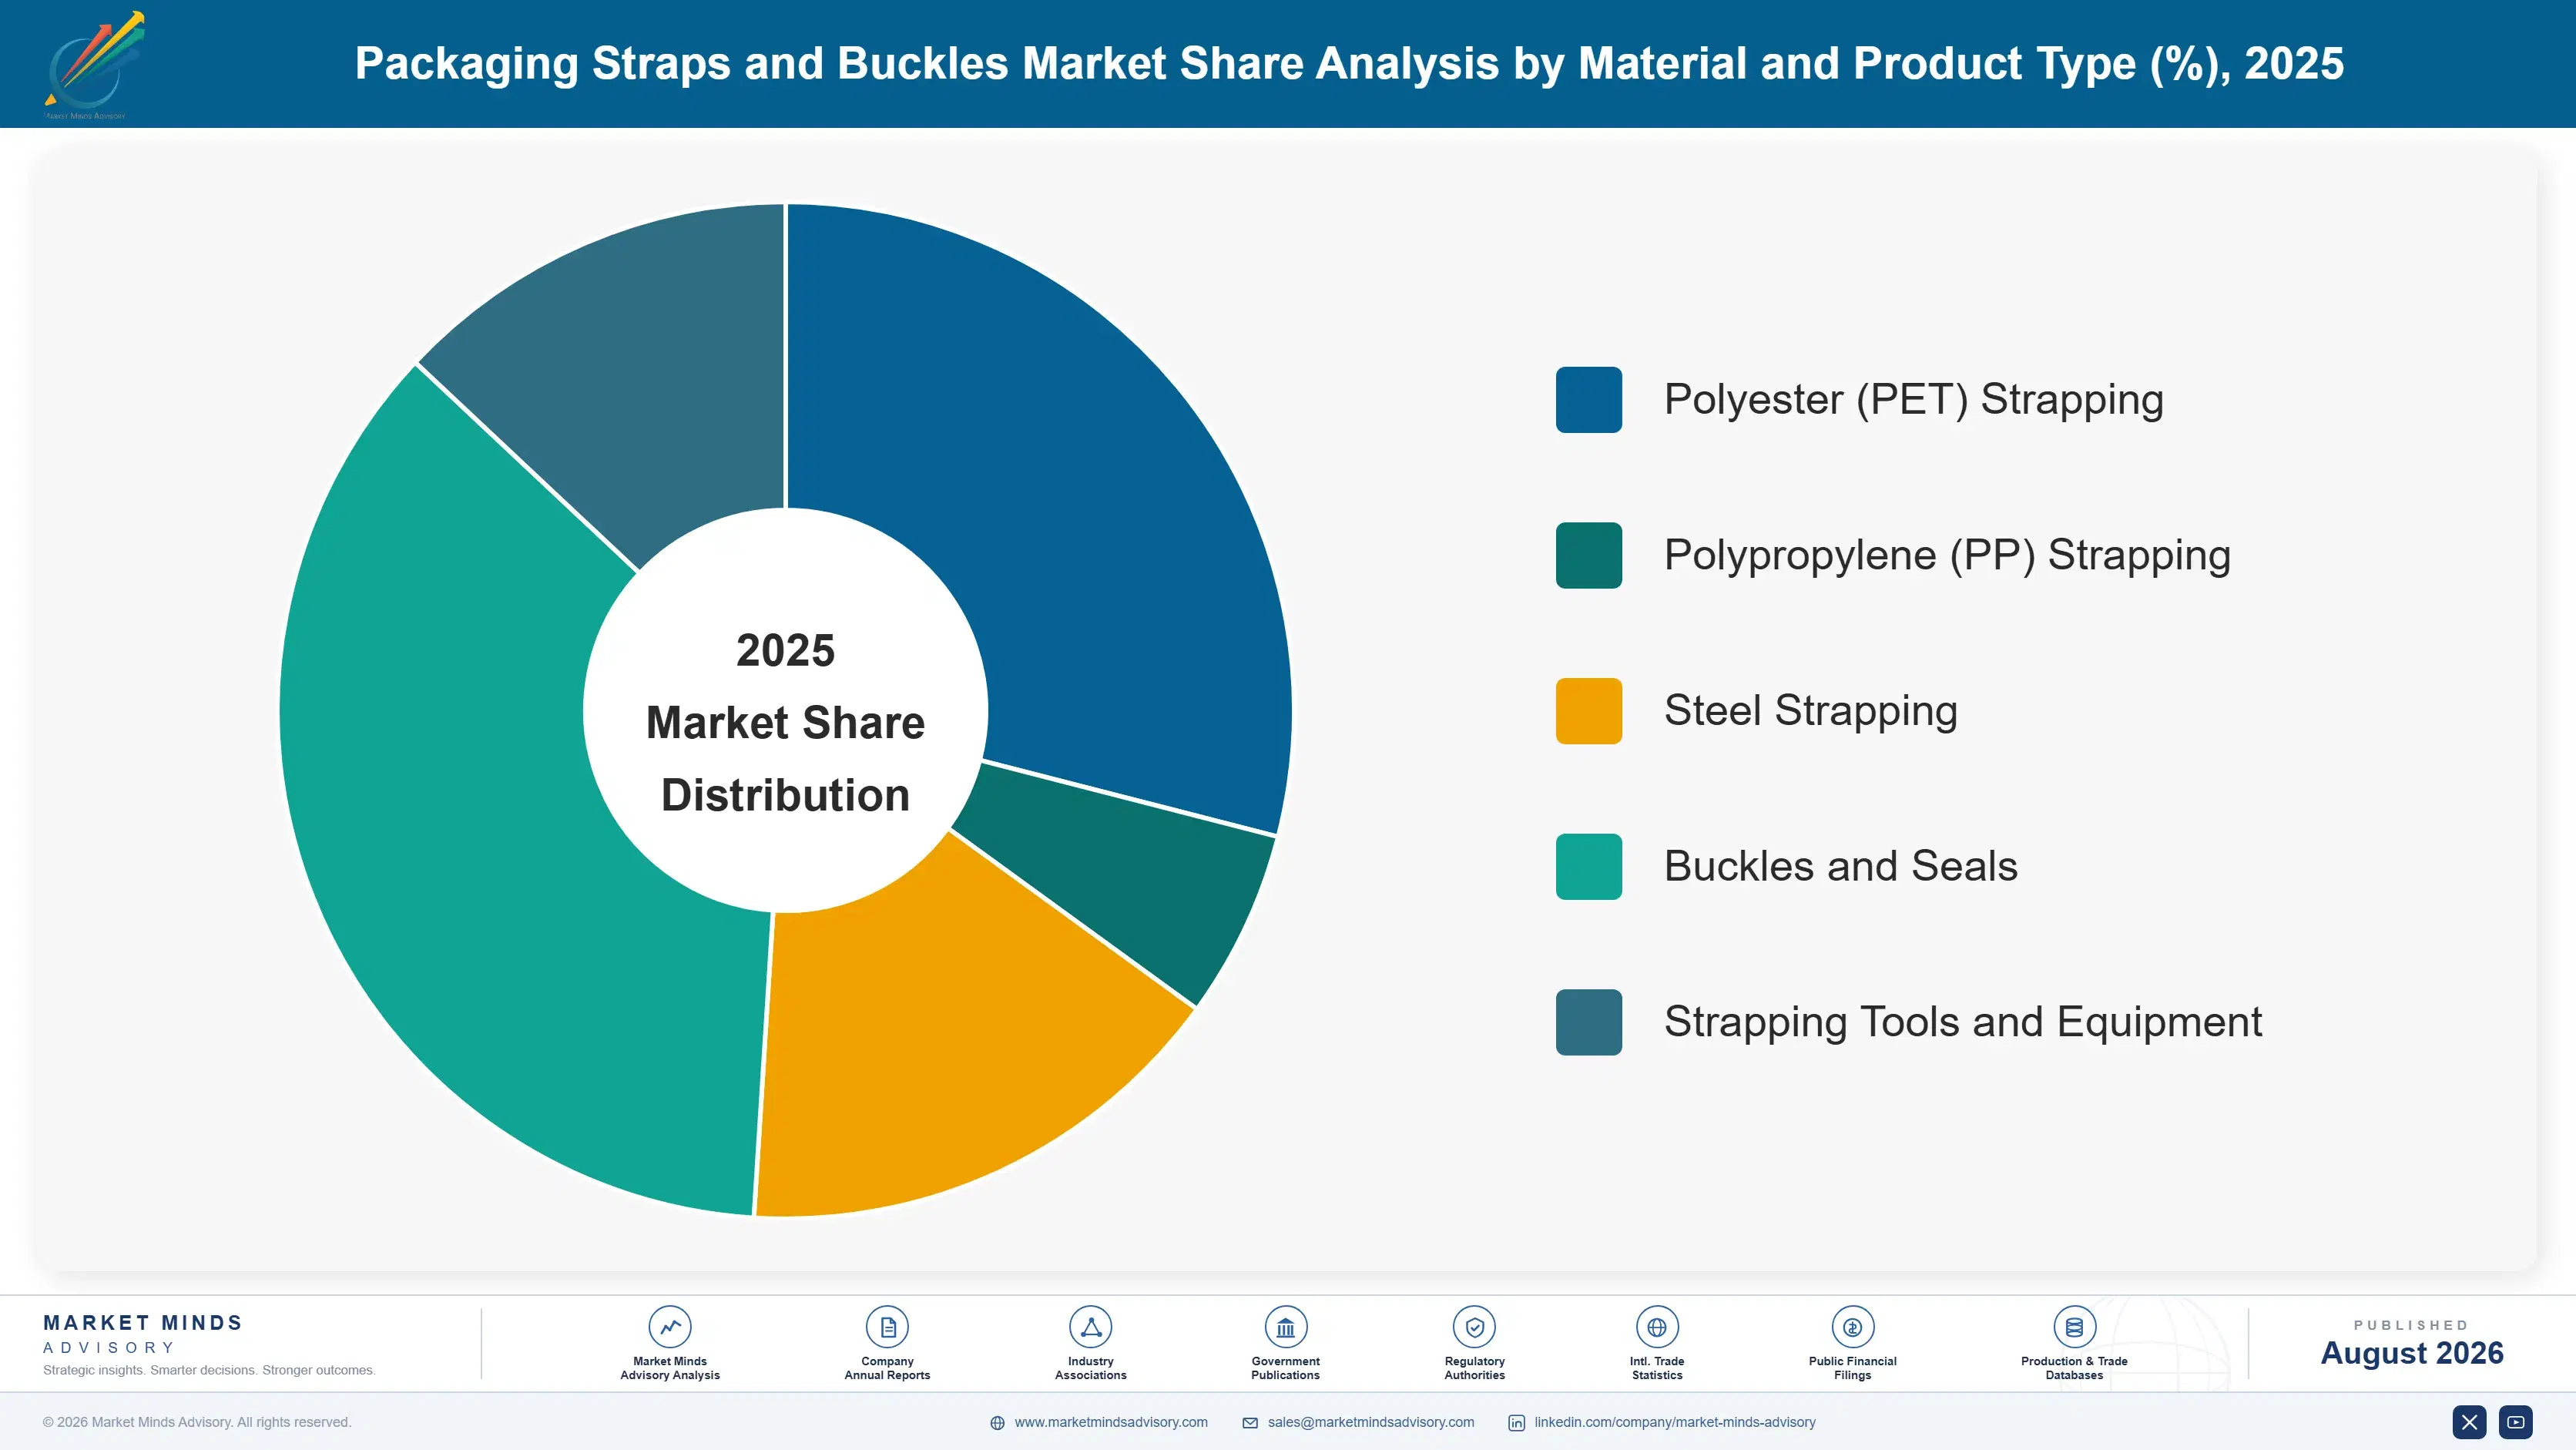Click the 'Strapping Tools and Equipment' legend label
The width and height of the screenshot is (2576, 1450).
coord(1962,1022)
